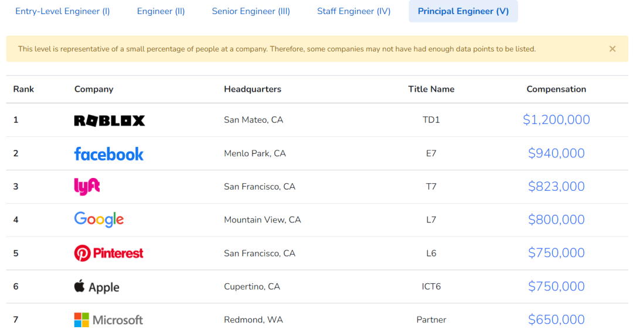Click the Principal Engineer (V) tab
The image size is (633, 333).
tap(463, 11)
